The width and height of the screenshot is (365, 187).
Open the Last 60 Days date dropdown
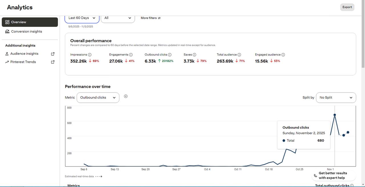(x=82, y=18)
